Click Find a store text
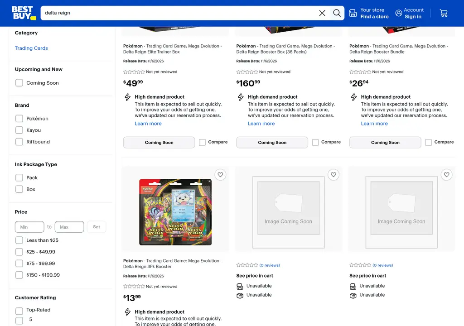This screenshot has width=464, height=326. click(374, 17)
